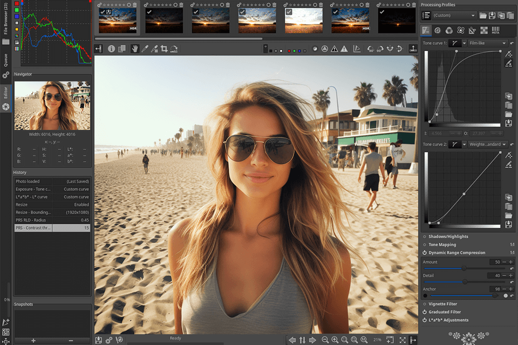Image resolution: width=518 pixels, height=345 pixels.
Task: Select 'Resize - Bounding...' history entry
Action: click(x=52, y=212)
